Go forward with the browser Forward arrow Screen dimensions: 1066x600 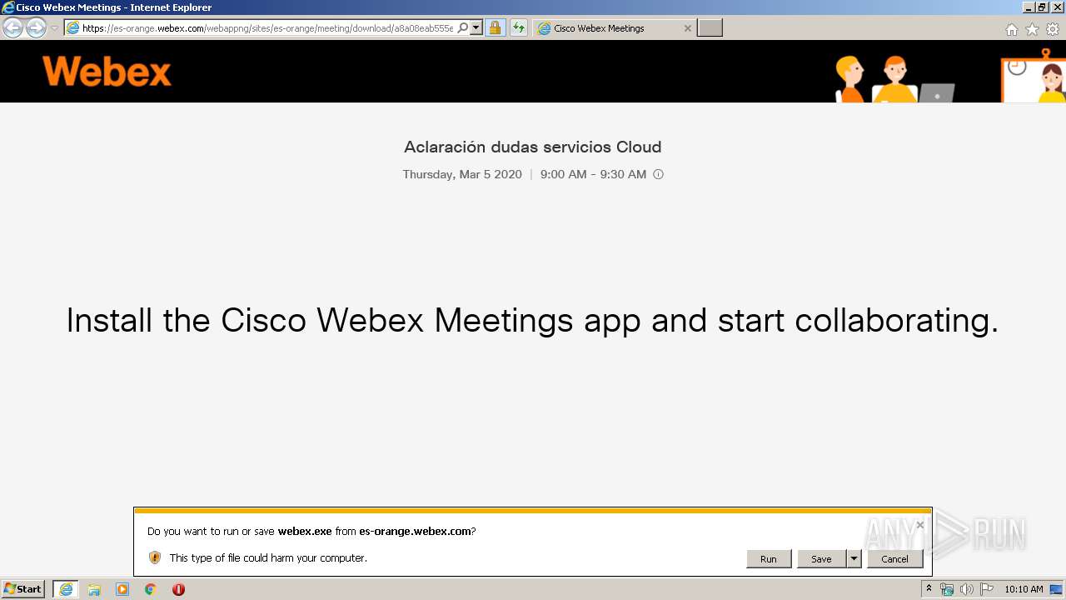pos(36,28)
